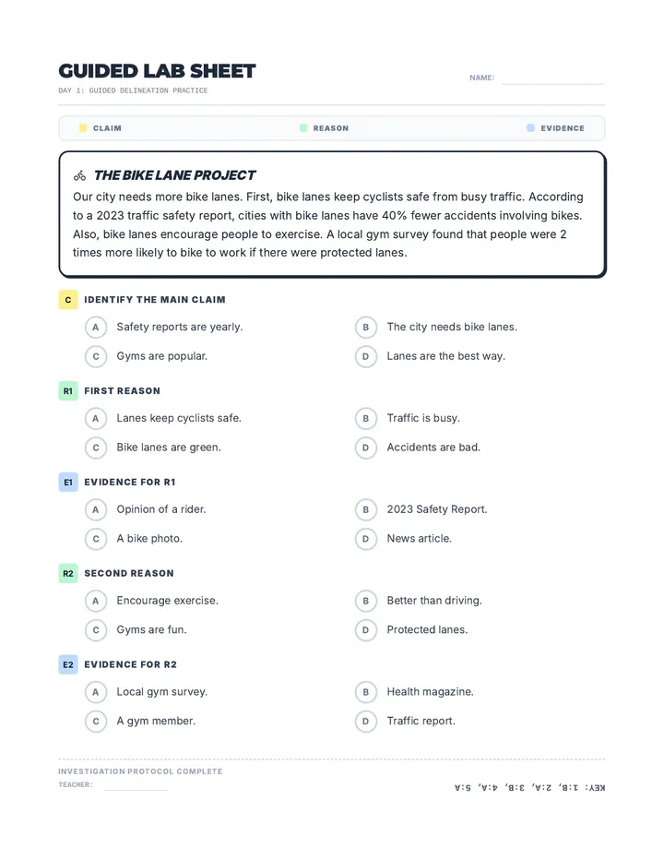The height and width of the screenshot is (860, 664).
Task: Click the green Reason legend dot
Action: [303, 127]
